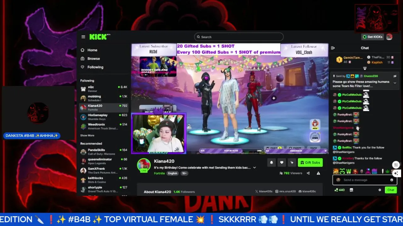Click the DANKSTA avatar in left overlay
This screenshot has height=226, width=403.
[38, 113]
